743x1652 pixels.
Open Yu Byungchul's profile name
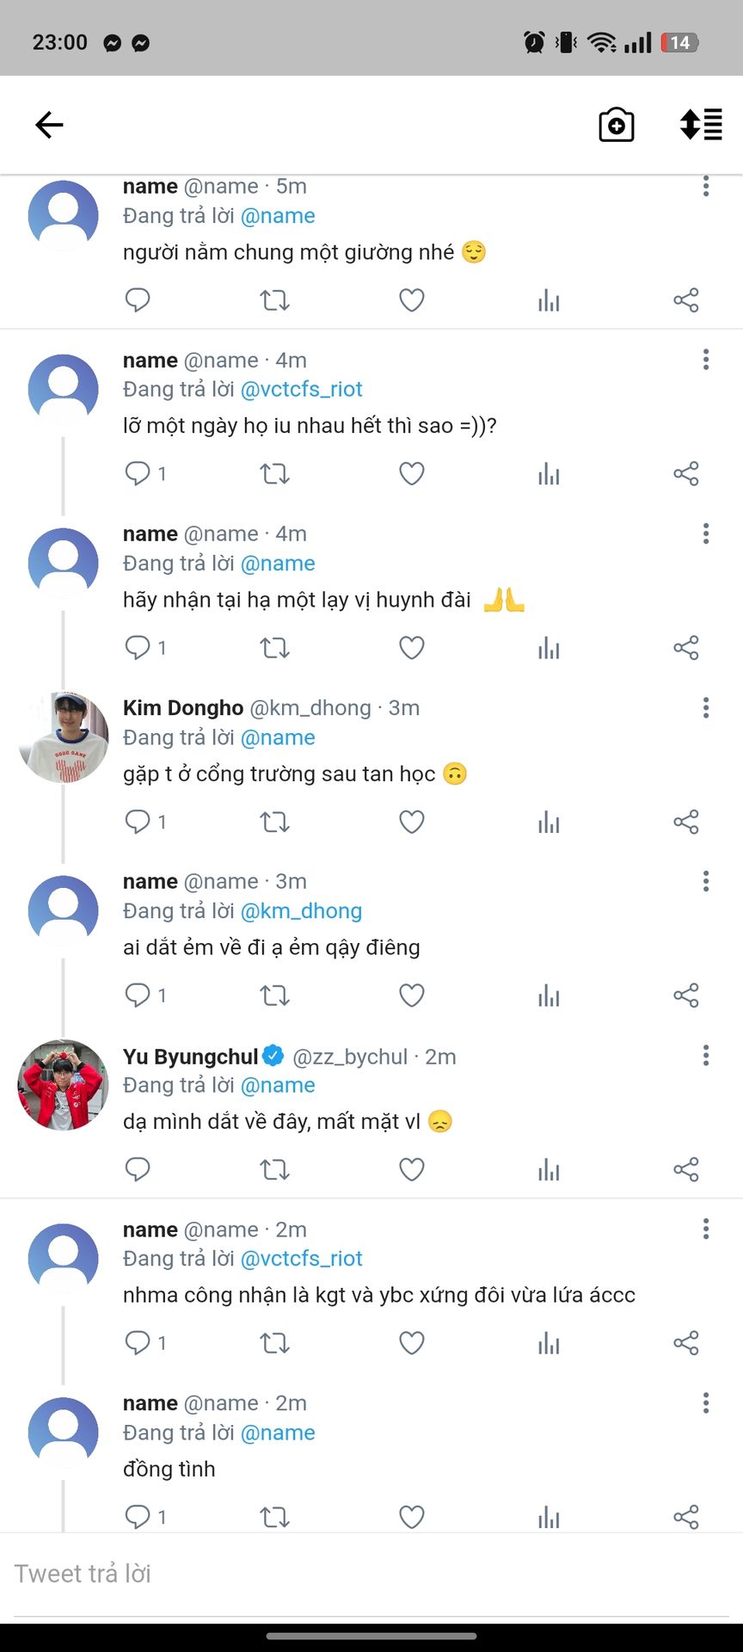click(191, 1057)
